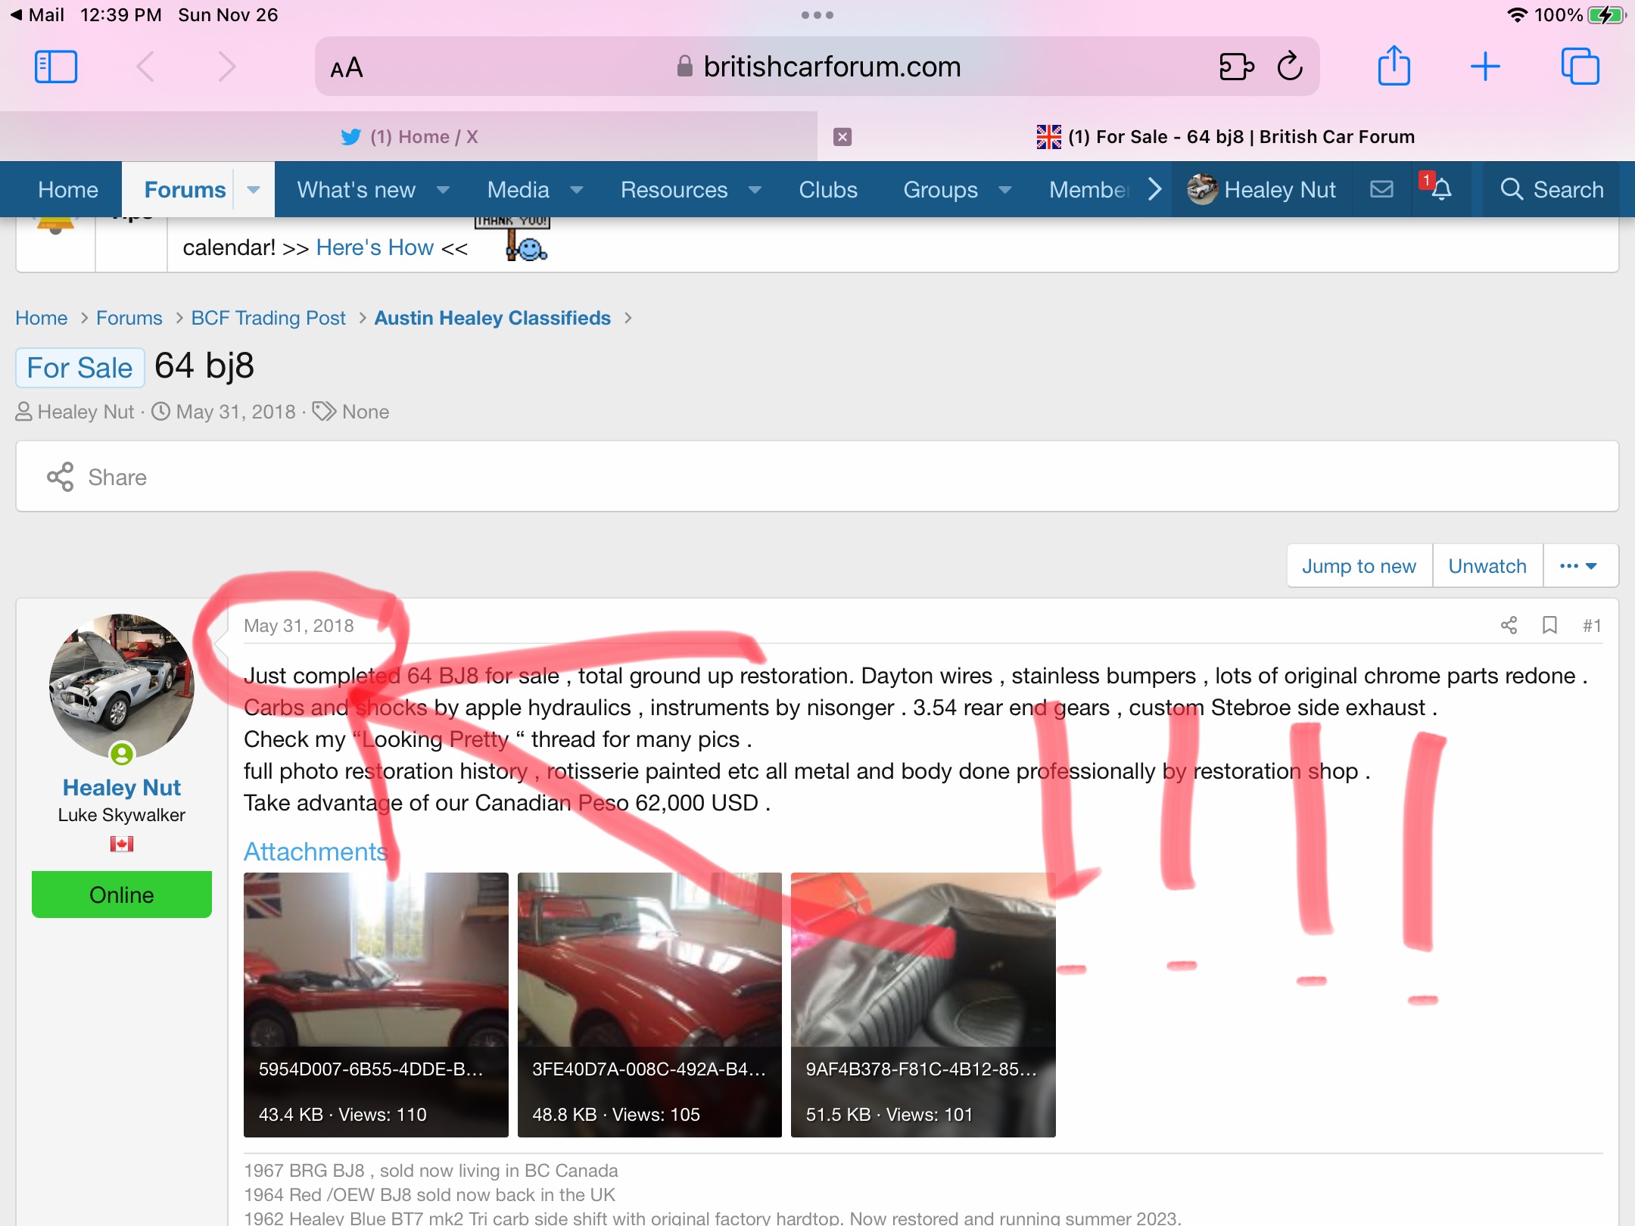The width and height of the screenshot is (1635, 1226).
Task: Click the Canadian flag icon
Action: click(121, 844)
